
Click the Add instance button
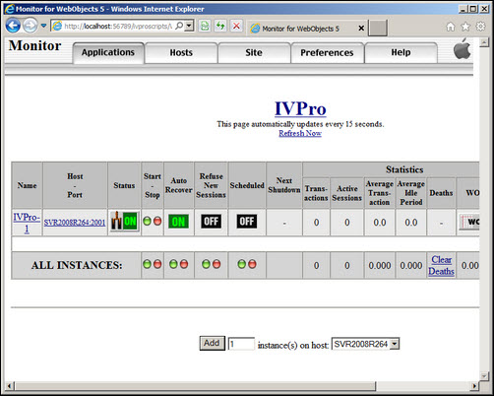tap(212, 344)
